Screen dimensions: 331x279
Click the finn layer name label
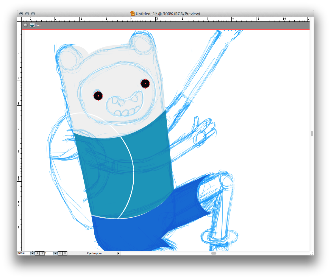[38, 25]
